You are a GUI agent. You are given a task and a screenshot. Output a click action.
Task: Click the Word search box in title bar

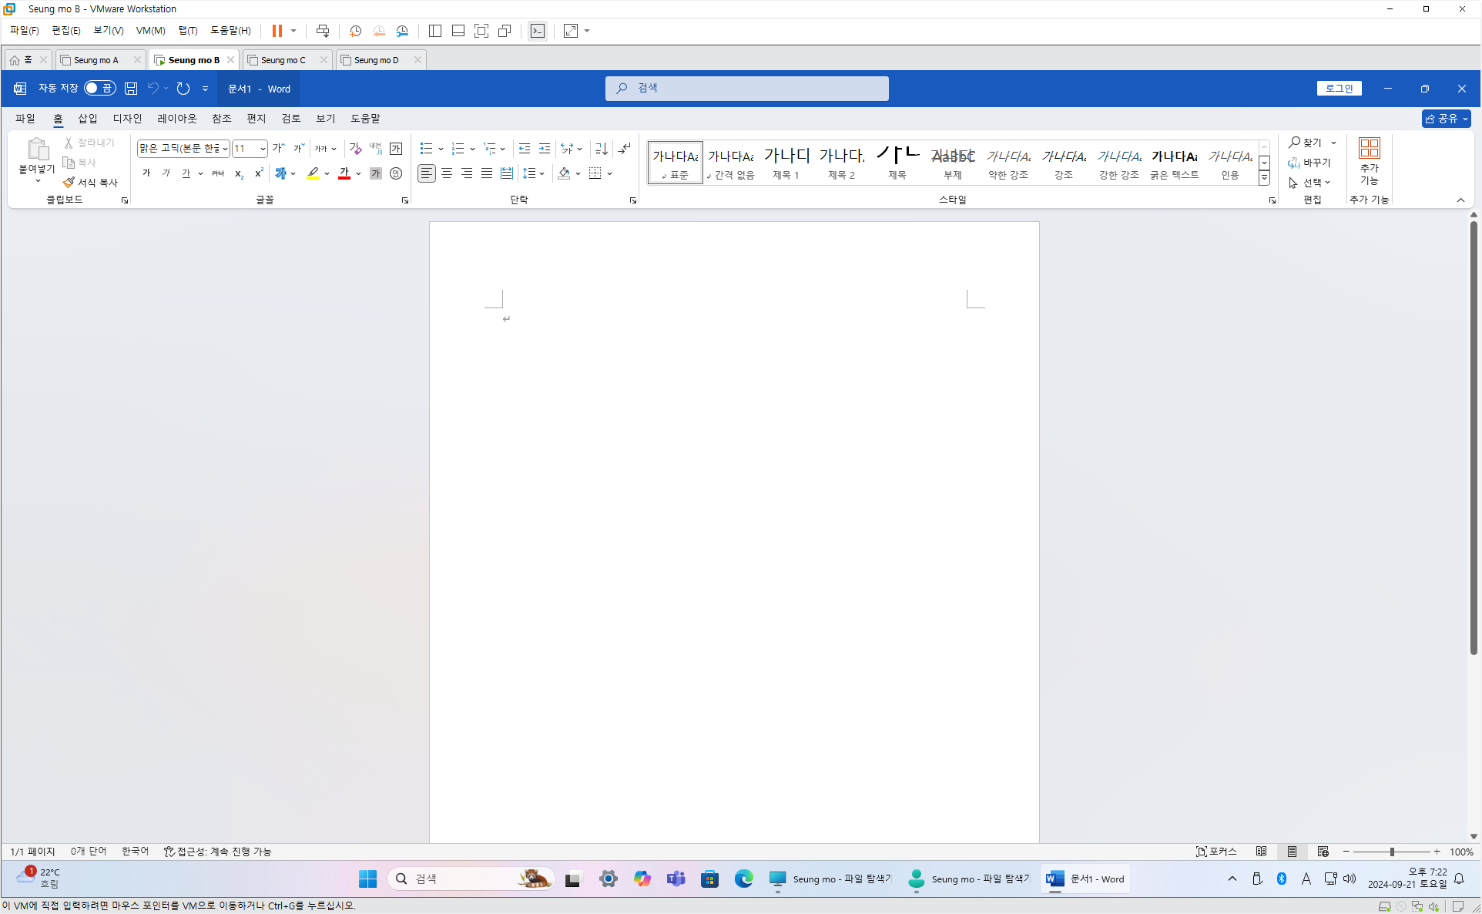tap(746, 89)
